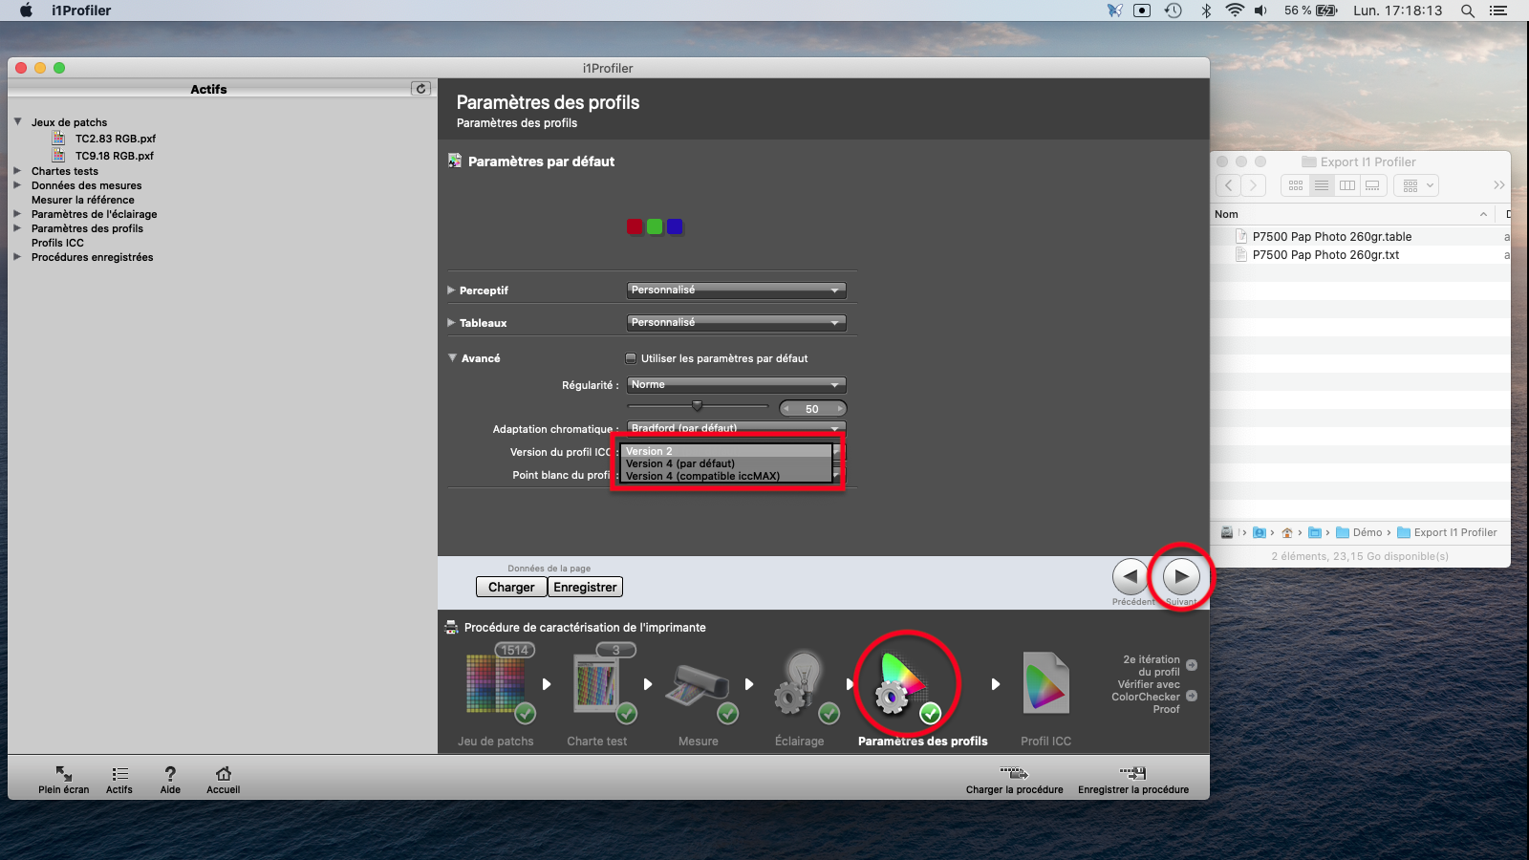Image resolution: width=1529 pixels, height=860 pixels.
Task: Expand the Tableaux section
Action: pos(451,322)
